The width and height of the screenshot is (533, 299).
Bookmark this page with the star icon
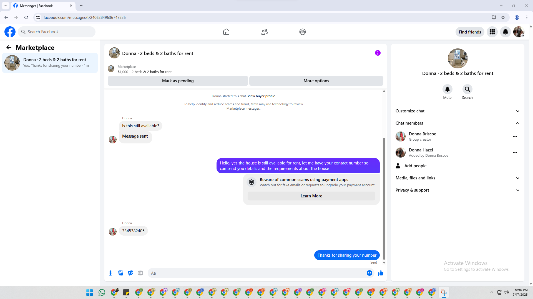click(x=503, y=17)
